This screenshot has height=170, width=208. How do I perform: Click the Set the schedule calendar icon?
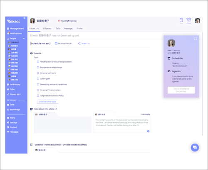pos(56,44)
